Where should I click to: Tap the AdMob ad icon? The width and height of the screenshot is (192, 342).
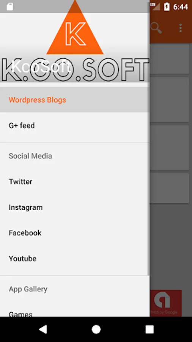(x=166, y=303)
